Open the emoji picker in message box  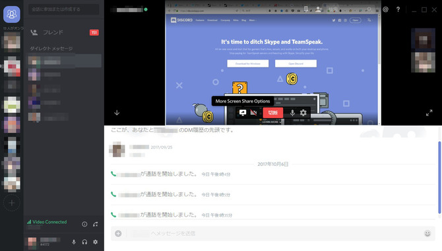(x=427, y=233)
